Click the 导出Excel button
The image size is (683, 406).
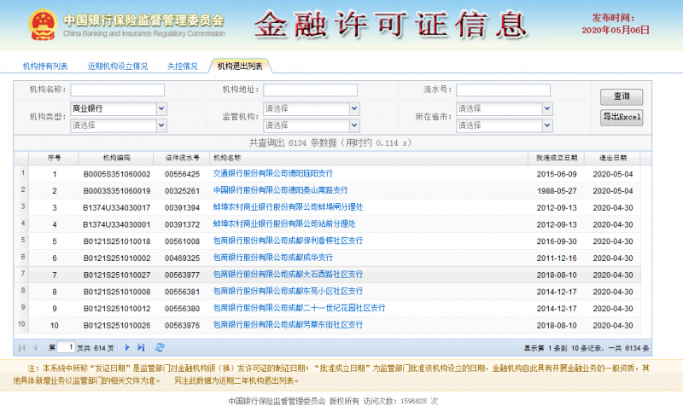[622, 117]
